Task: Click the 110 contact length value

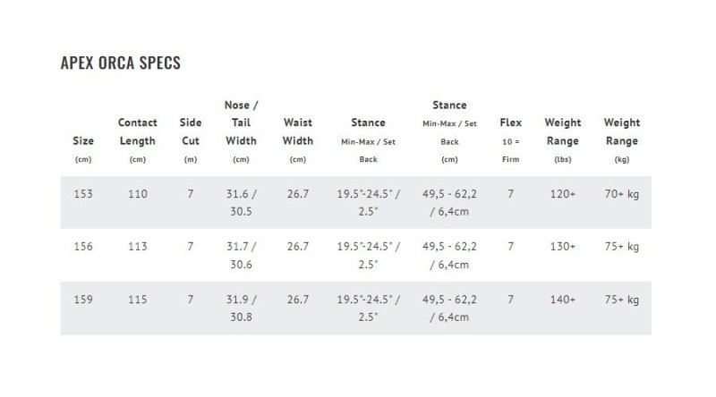Action: click(138, 194)
